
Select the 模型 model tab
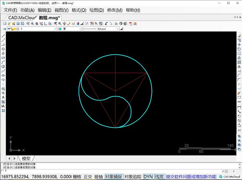click(x=26, y=158)
